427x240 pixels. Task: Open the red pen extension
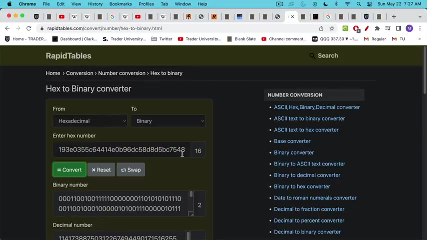pyautogui.click(x=366, y=28)
